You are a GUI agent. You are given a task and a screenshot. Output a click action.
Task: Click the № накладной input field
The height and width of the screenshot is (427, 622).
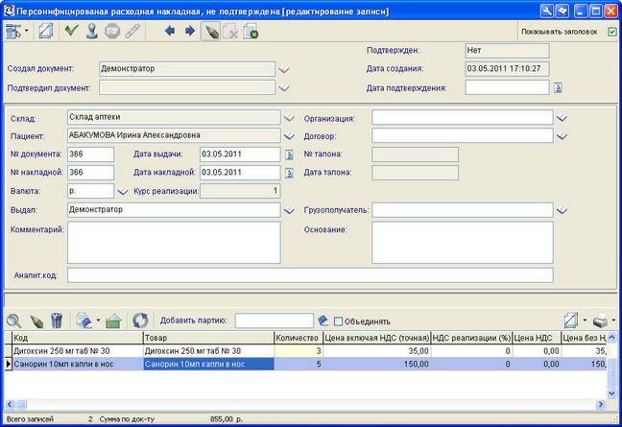coord(91,173)
